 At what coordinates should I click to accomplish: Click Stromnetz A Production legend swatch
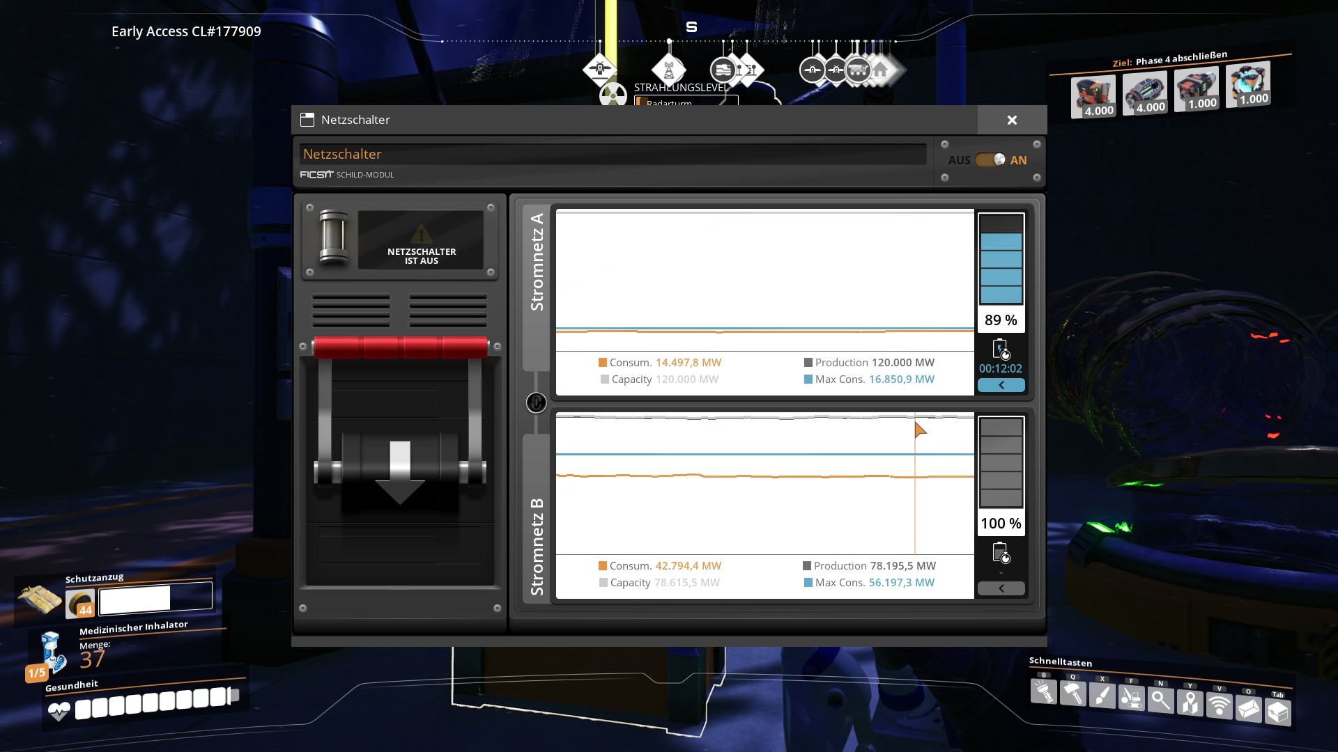(x=808, y=363)
